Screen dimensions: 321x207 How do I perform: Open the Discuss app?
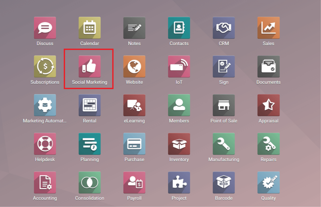pyautogui.click(x=45, y=28)
